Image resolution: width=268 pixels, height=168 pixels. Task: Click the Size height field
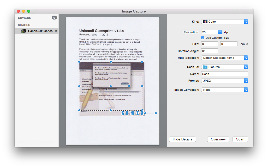coord(229,44)
